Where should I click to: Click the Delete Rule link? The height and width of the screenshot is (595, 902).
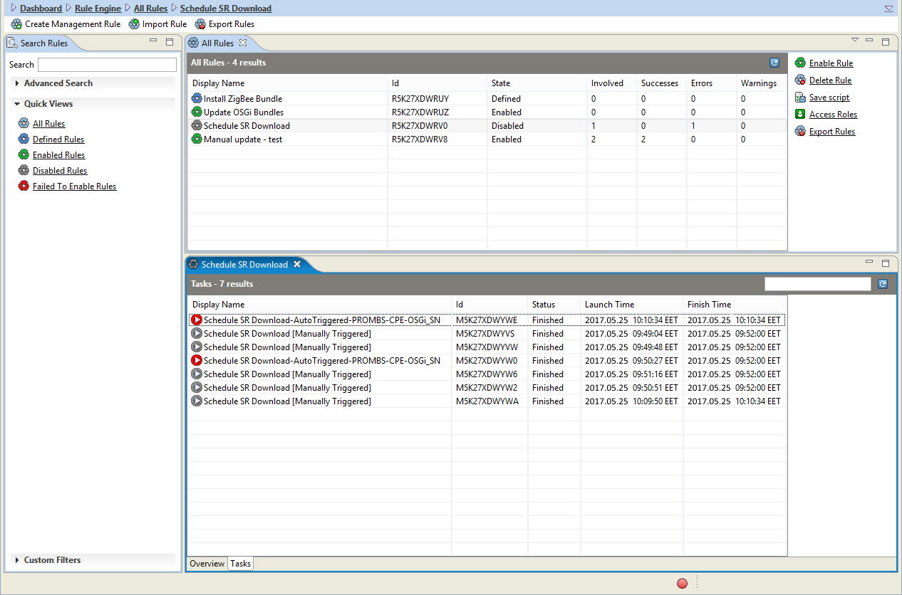point(830,80)
